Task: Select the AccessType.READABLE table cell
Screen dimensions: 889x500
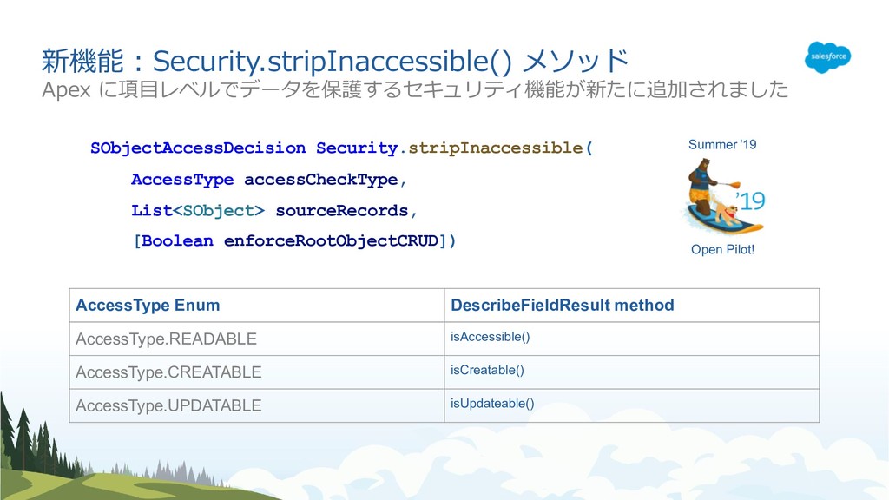Action: point(257,339)
